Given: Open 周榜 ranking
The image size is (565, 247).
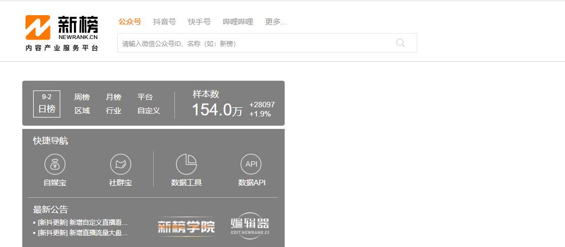Looking at the screenshot, I should [82, 97].
